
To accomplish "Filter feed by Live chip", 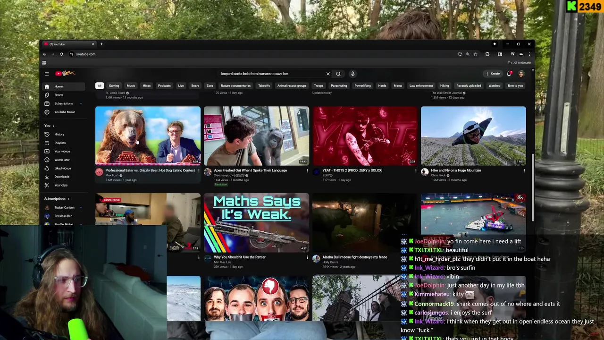I will [x=181, y=85].
